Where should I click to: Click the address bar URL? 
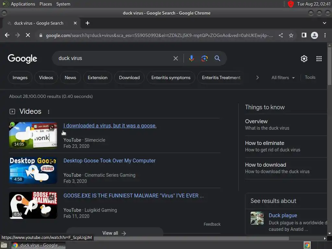click(x=160, y=35)
